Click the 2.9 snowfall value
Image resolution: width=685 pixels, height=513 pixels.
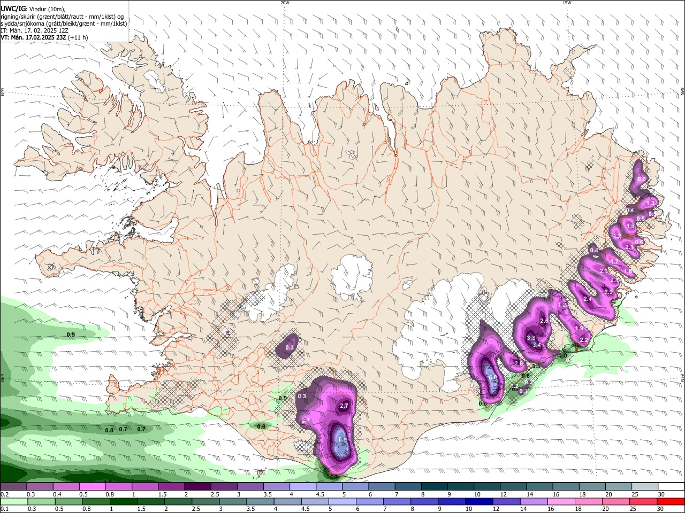(x=608, y=292)
